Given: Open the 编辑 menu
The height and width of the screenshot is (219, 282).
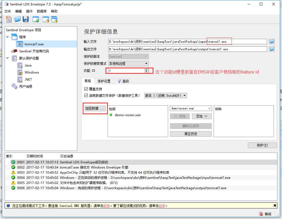Looking at the screenshot, I should [x=18, y=11].
